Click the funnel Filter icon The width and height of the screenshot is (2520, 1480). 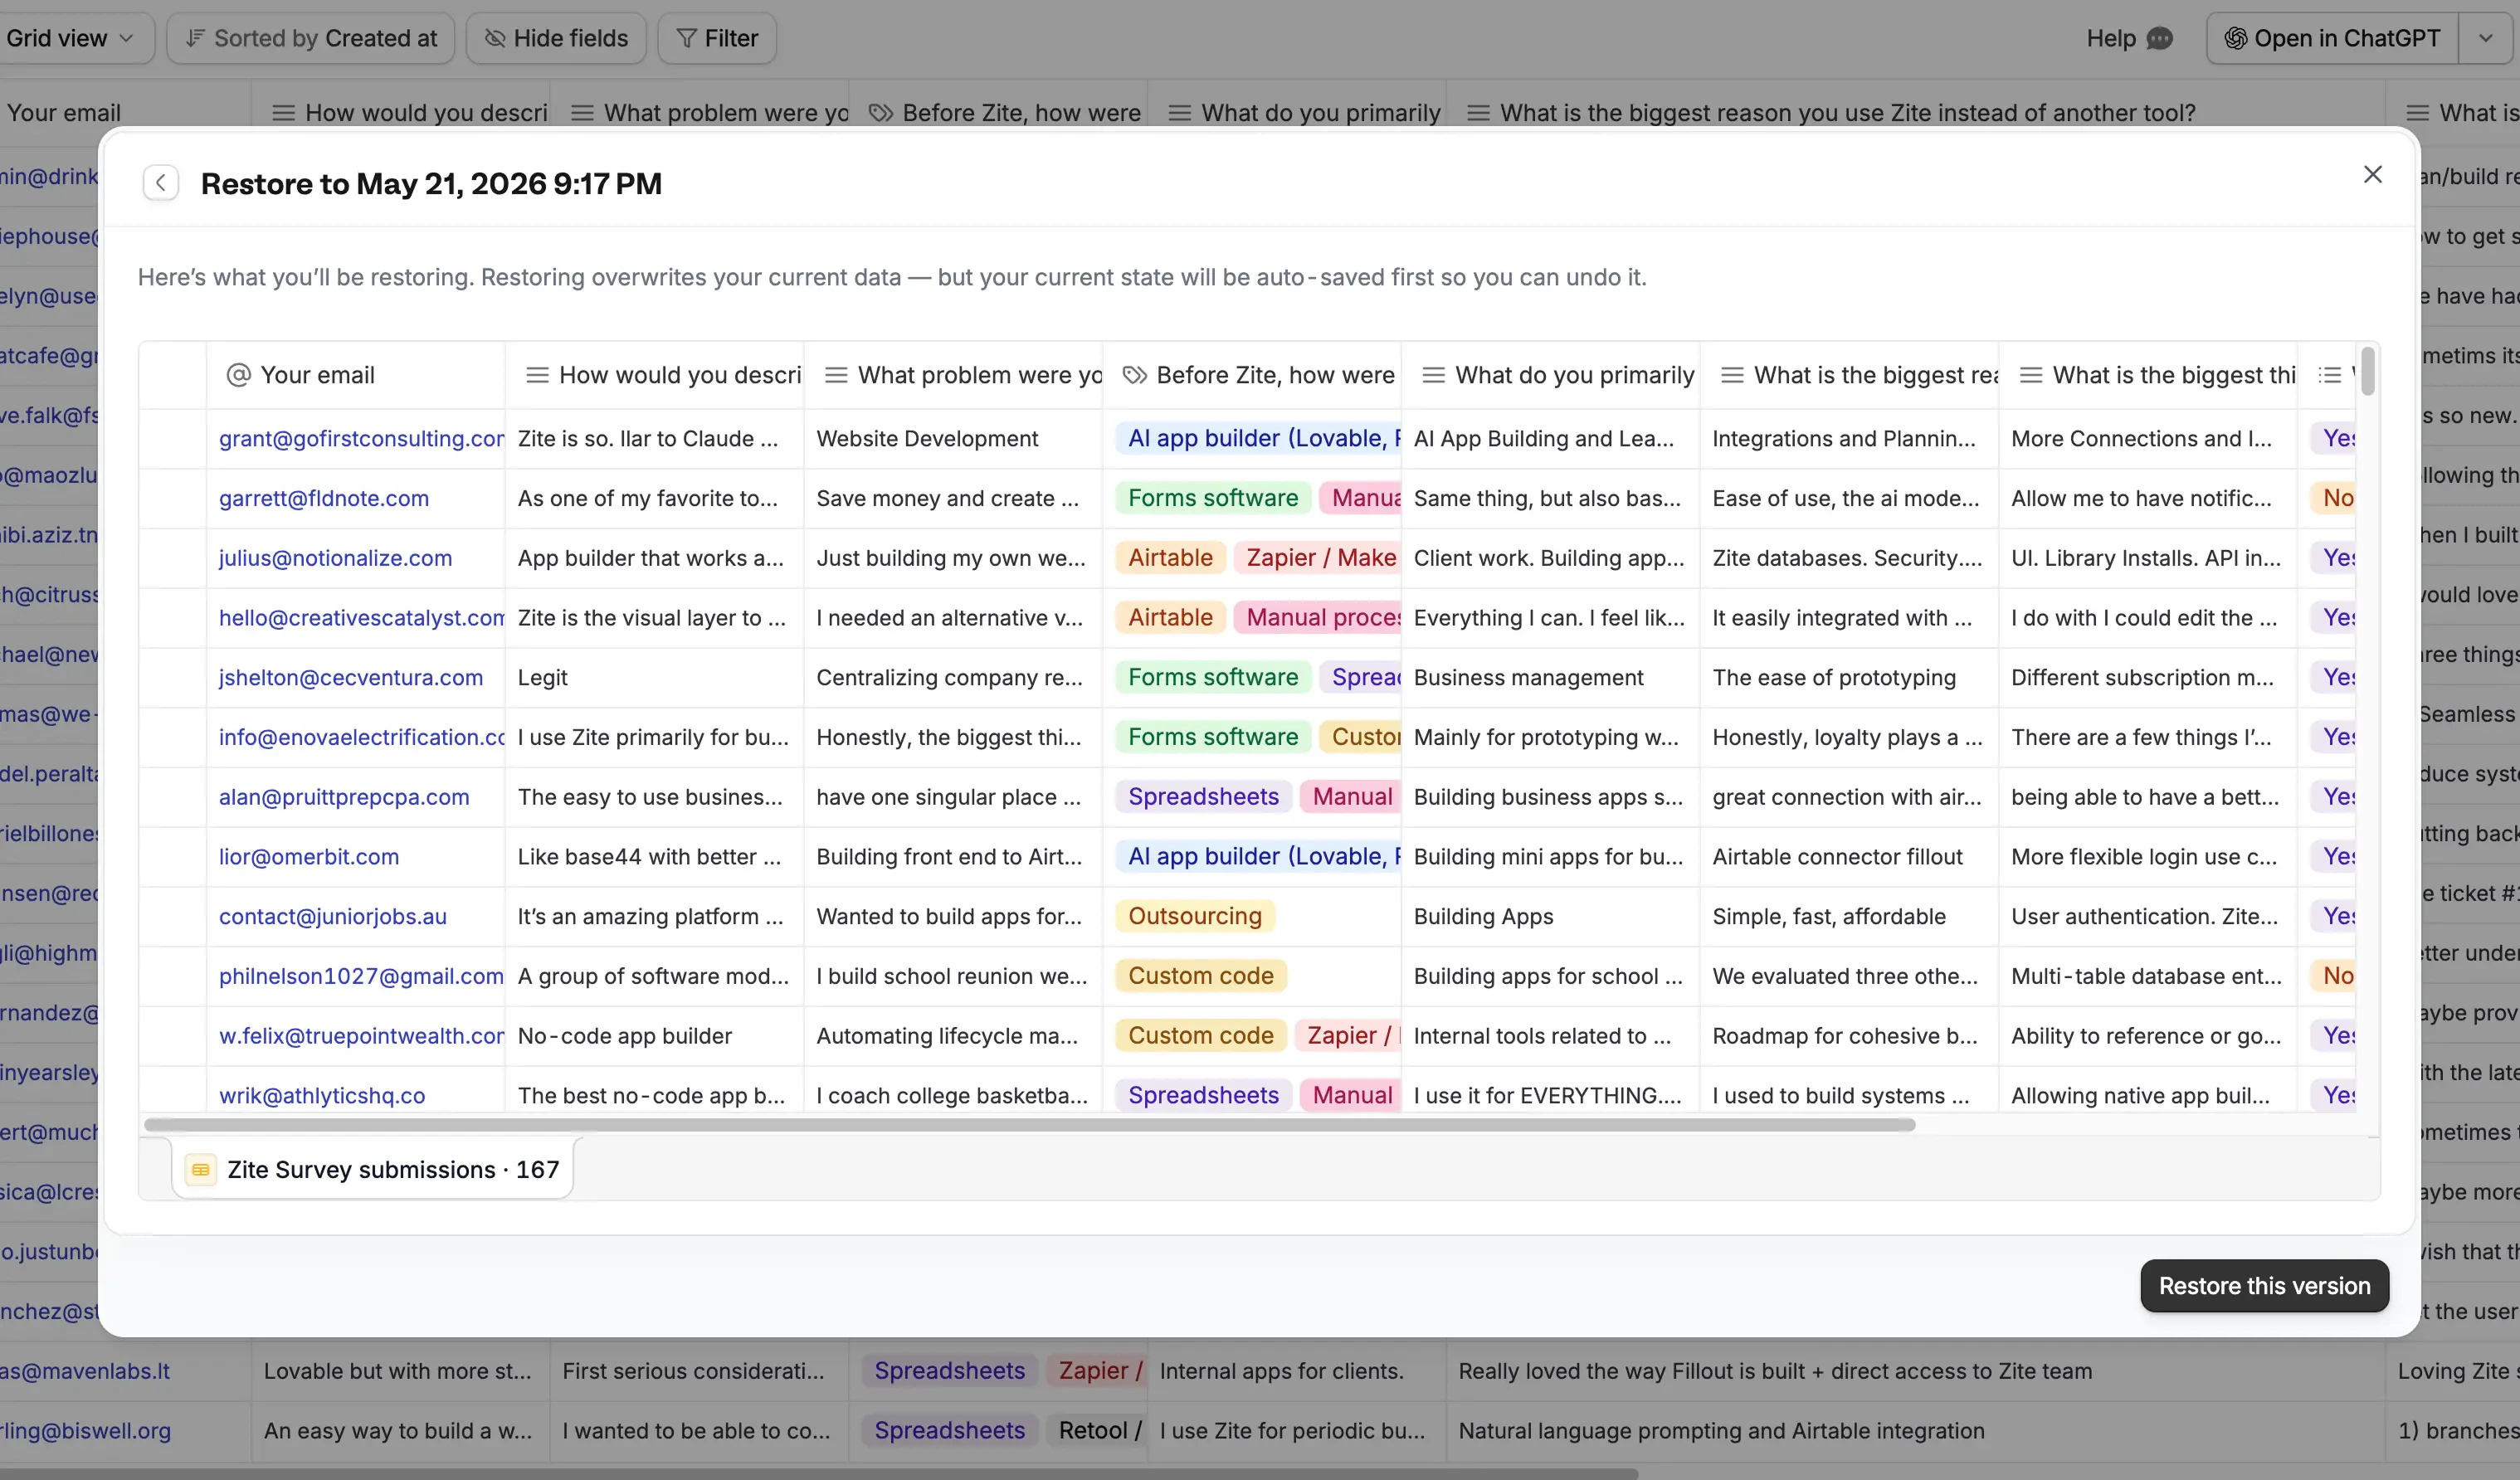tap(686, 38)
